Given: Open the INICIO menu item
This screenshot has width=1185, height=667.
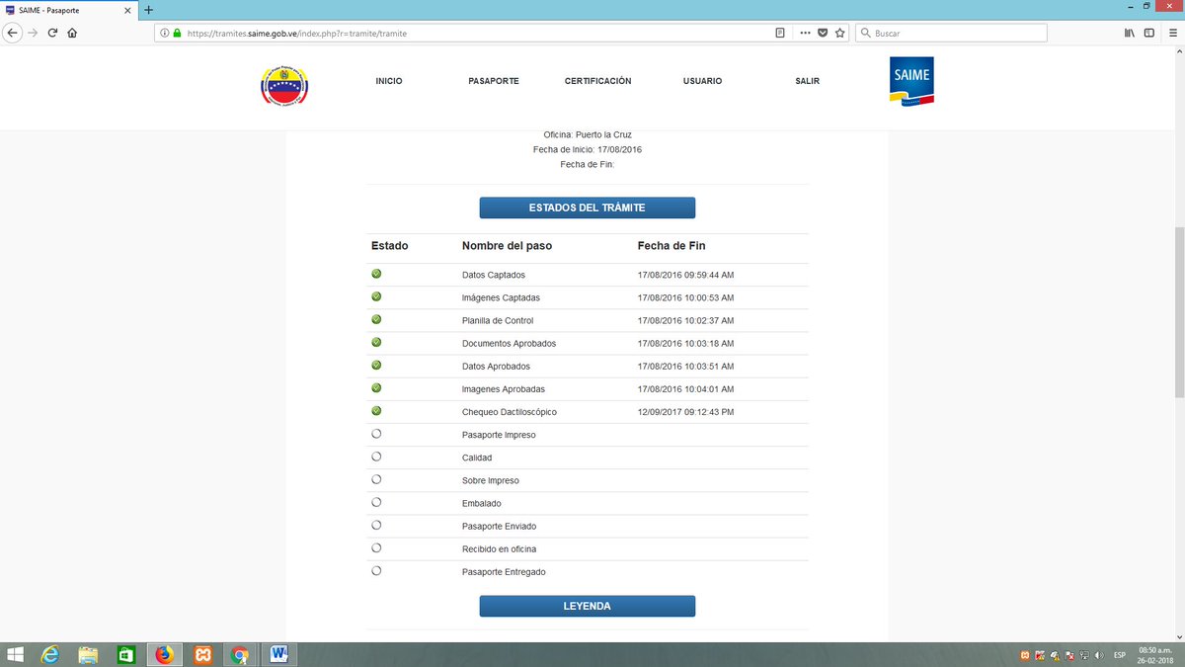Looking at the screenshot, I should (389, 81).
